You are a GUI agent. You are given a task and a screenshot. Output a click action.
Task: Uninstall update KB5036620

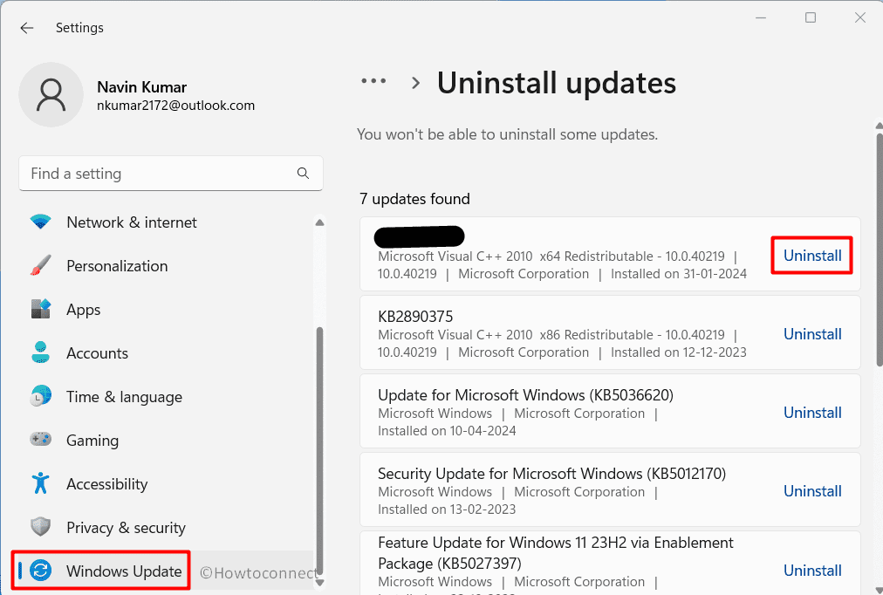click(812, 413)
